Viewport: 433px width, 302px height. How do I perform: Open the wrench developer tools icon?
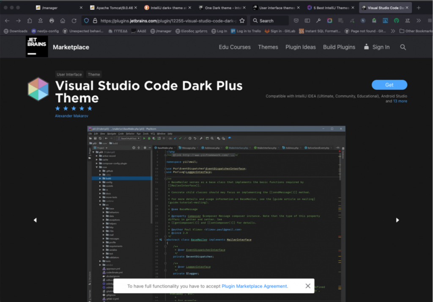coord(318,21)
